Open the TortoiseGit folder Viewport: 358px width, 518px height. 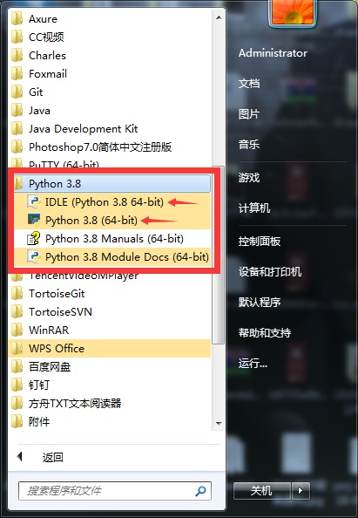110,293
